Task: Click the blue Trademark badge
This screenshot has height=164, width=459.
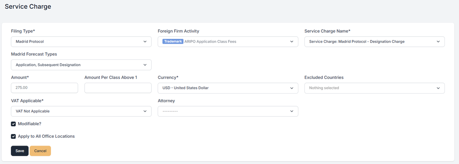Action: 173,41
